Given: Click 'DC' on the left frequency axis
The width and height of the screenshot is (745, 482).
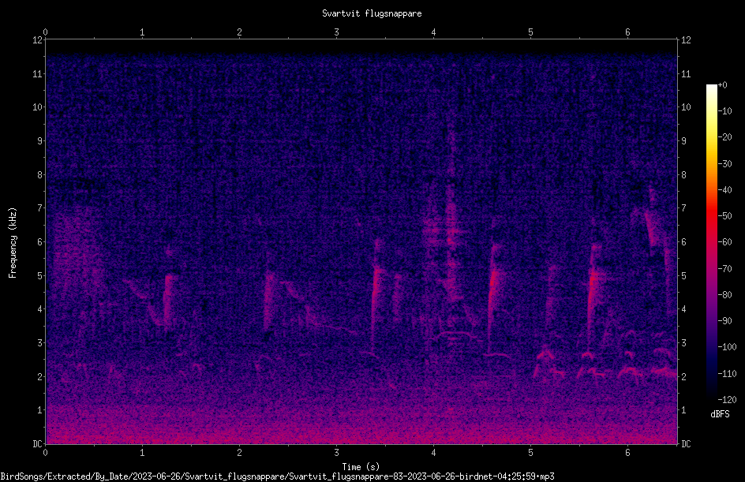Looking at the screenshot, I should click(x=37, y=444).
